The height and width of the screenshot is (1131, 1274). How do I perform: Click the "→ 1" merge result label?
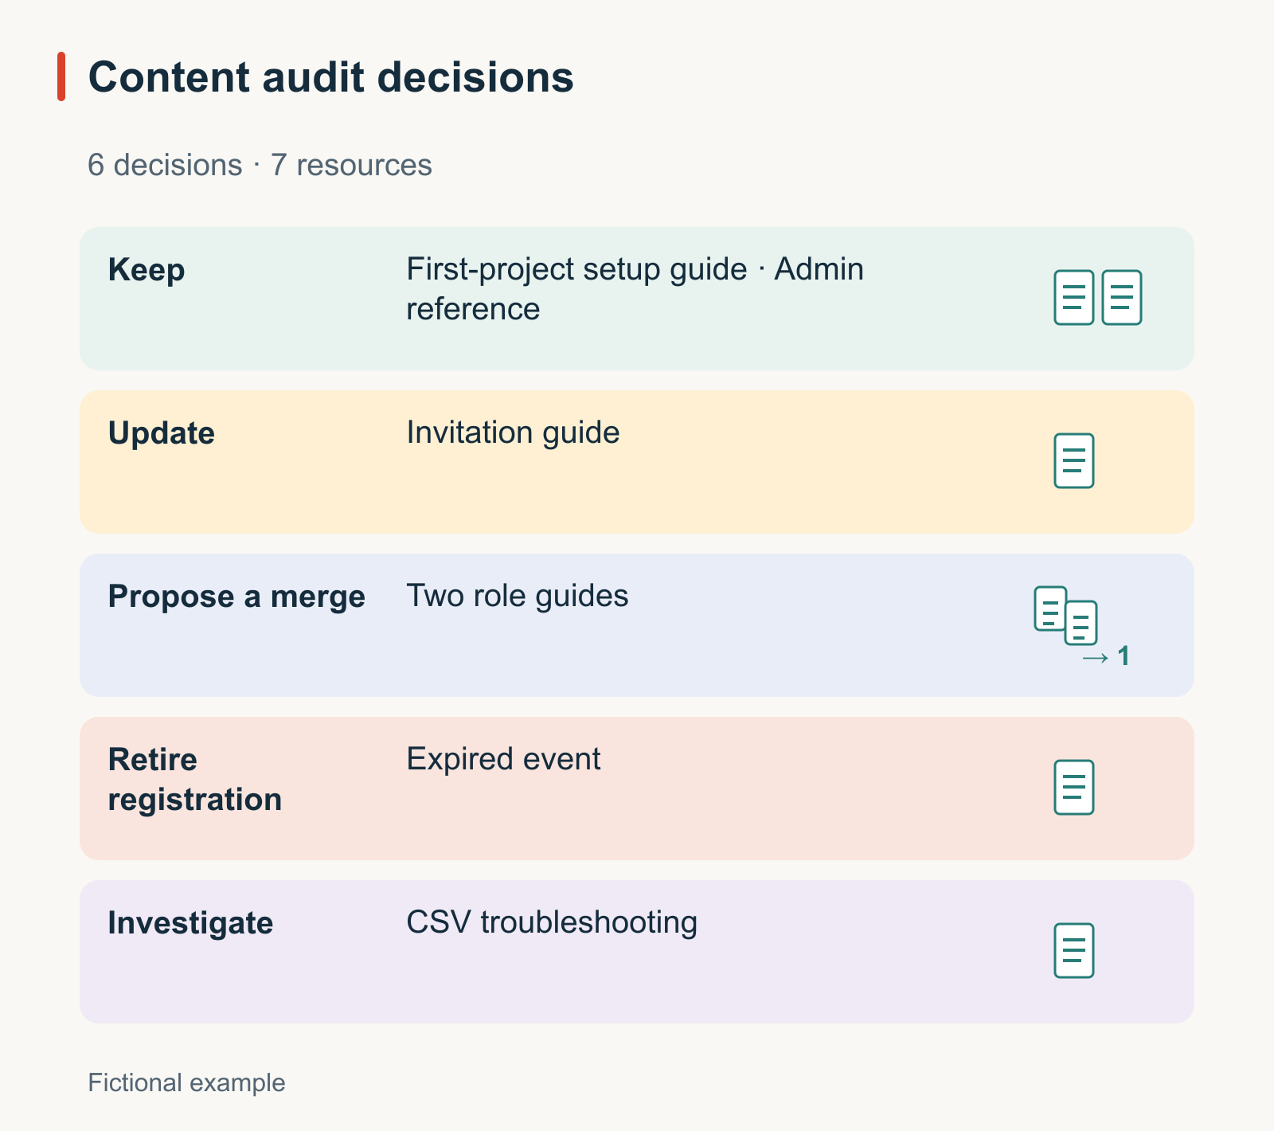point(1106,656)
